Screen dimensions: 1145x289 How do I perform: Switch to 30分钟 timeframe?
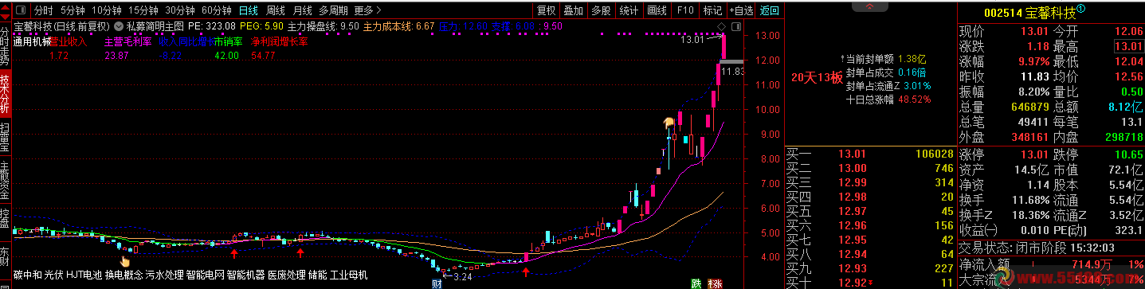180,10
